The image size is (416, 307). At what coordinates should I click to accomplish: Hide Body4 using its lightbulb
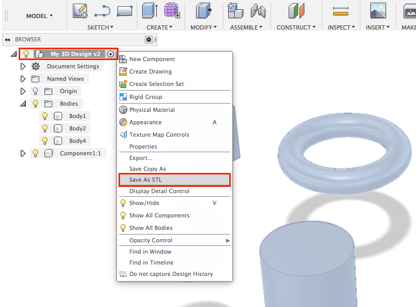(45, 141)
